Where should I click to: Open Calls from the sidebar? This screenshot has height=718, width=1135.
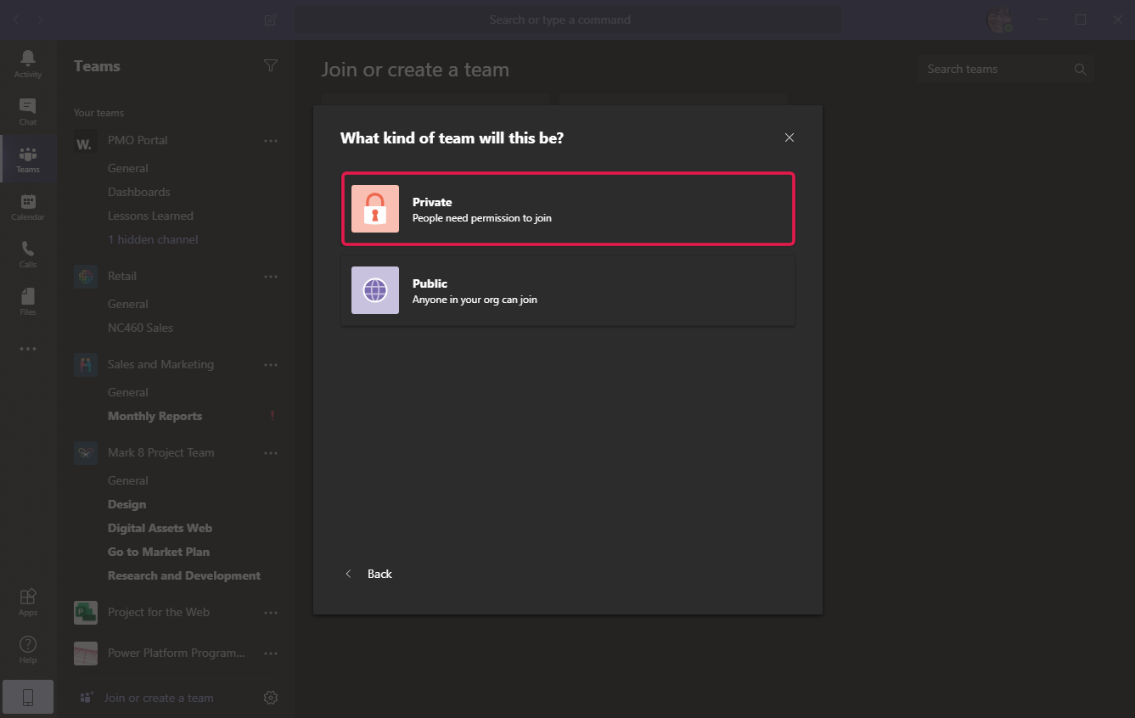click(28, 254)
